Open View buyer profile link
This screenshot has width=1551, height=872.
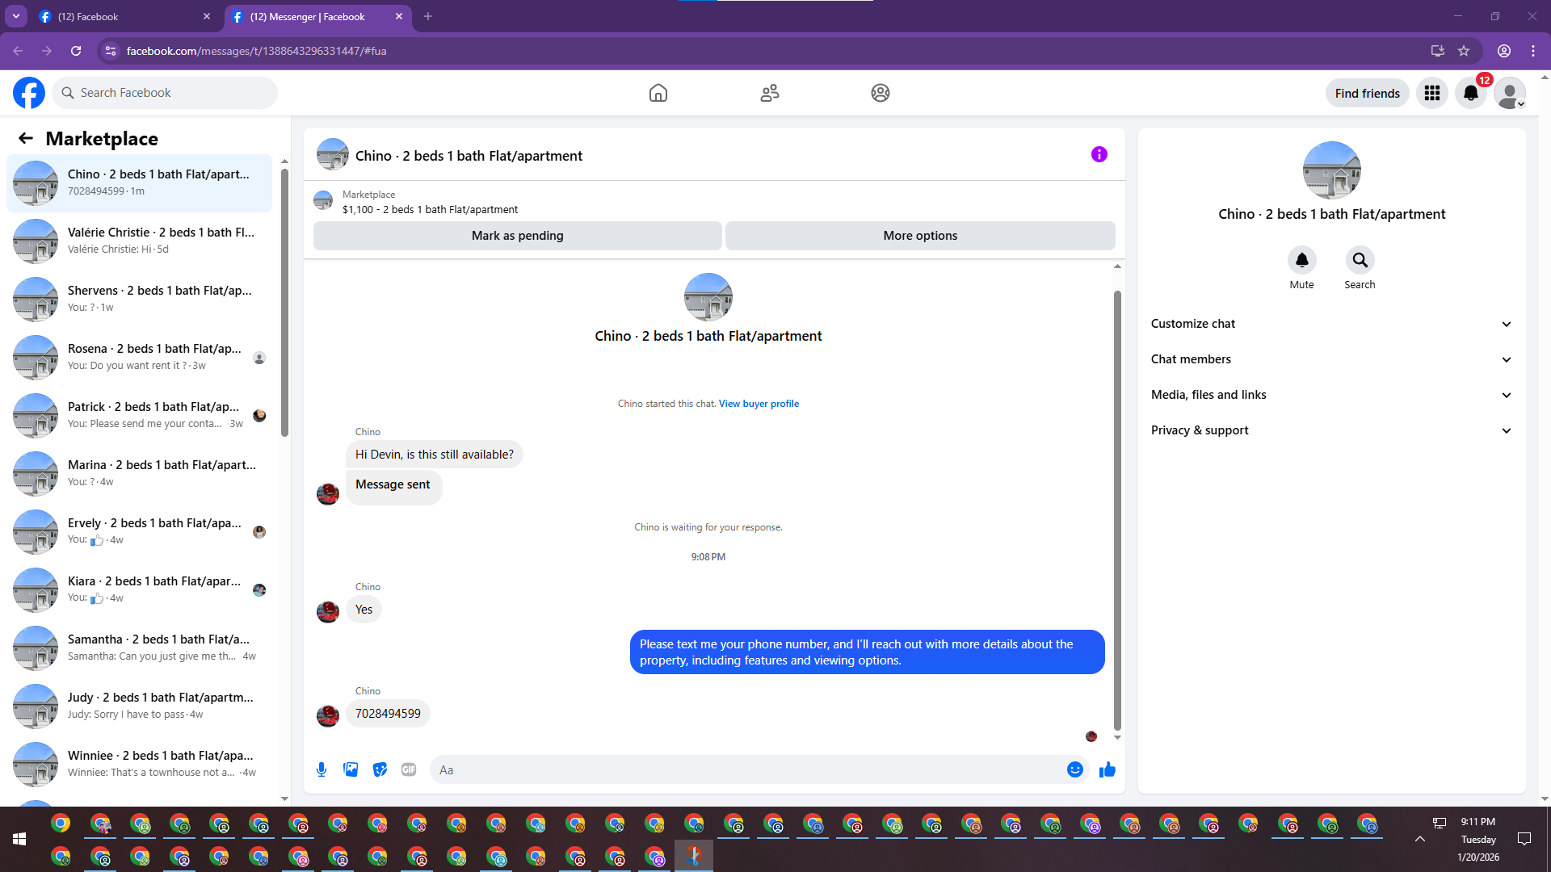pos(759,404)
